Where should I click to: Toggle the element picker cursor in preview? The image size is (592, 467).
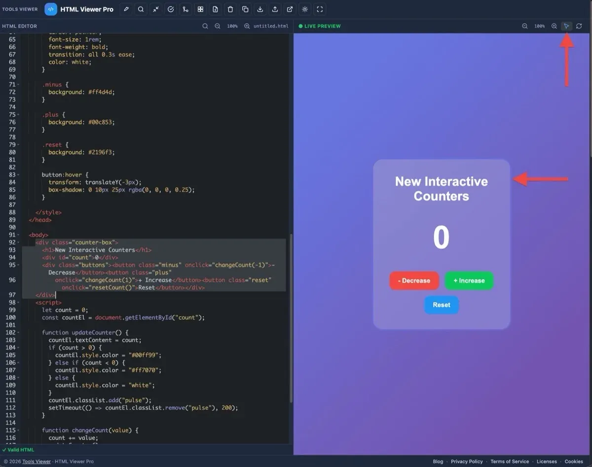[566, 26]
